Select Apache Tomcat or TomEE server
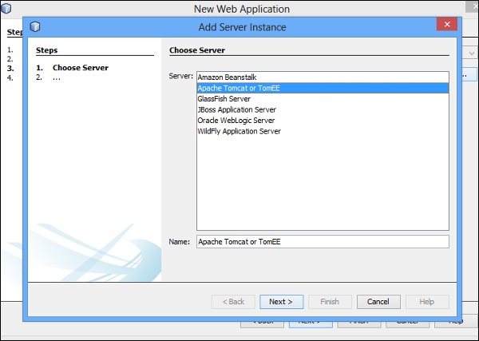Screen dimensions: 479x341 [323, 88]
